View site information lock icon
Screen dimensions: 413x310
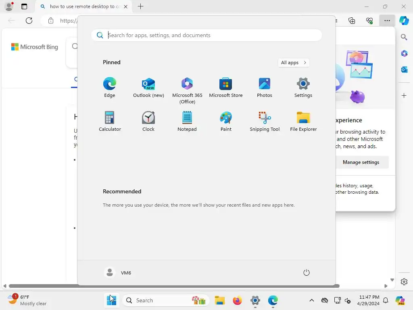point(50,21)
